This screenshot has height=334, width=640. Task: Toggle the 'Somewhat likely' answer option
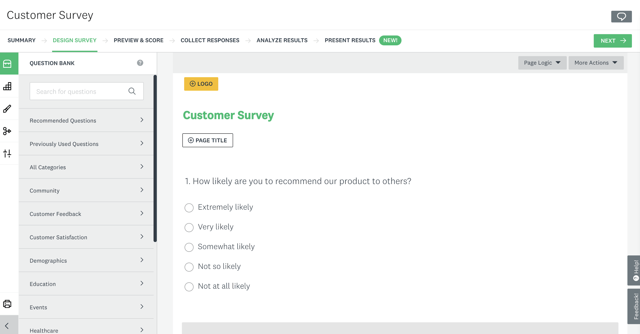coord(189,247)
